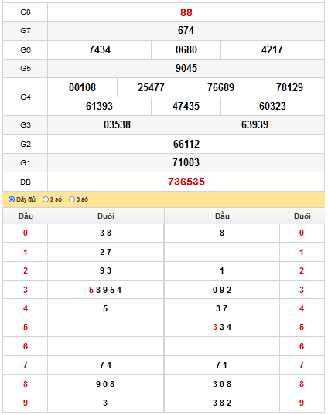
Task: Select G6 result 0680
Action: [186, 49]
